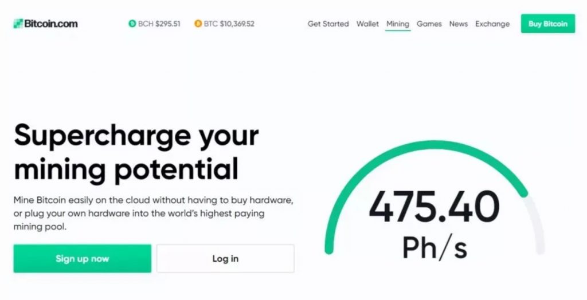587x300 pixels.
Task: Navigate to the Exchange page
Action: [x=492, y=24]
